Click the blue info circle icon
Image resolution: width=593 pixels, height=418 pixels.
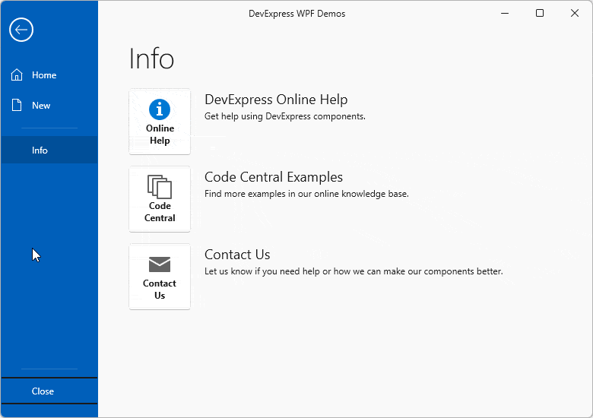point(160,109)
